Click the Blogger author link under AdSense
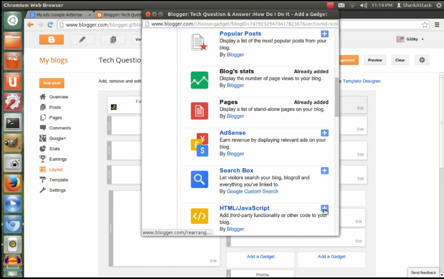444x279 pixels. point(235,154)
